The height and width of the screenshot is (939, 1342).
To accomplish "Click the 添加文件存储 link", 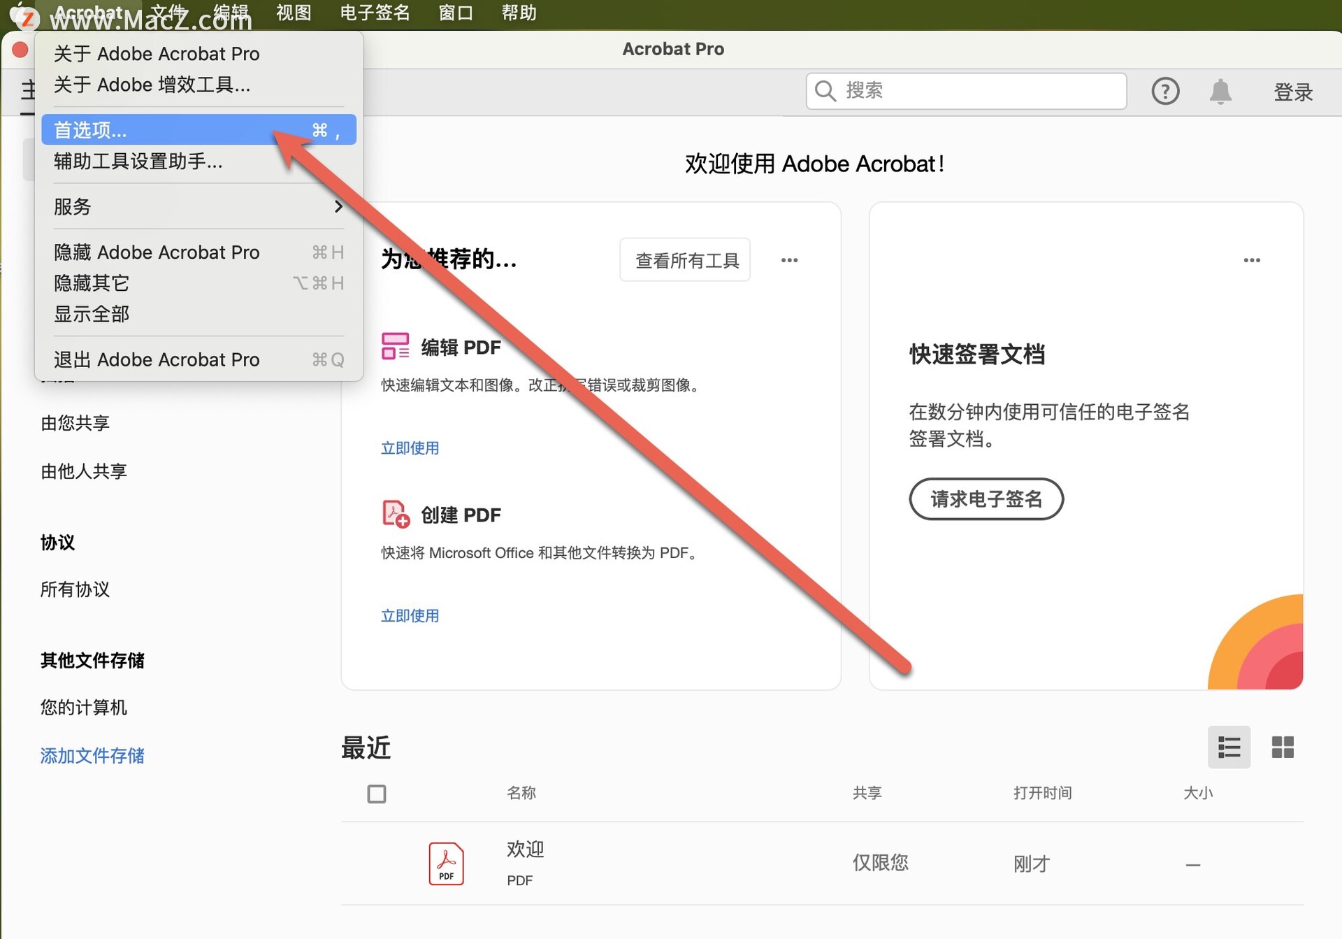I will point(92,755).
